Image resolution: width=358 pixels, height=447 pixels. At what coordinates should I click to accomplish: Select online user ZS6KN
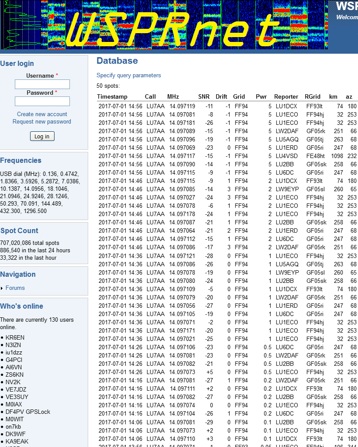14,375
